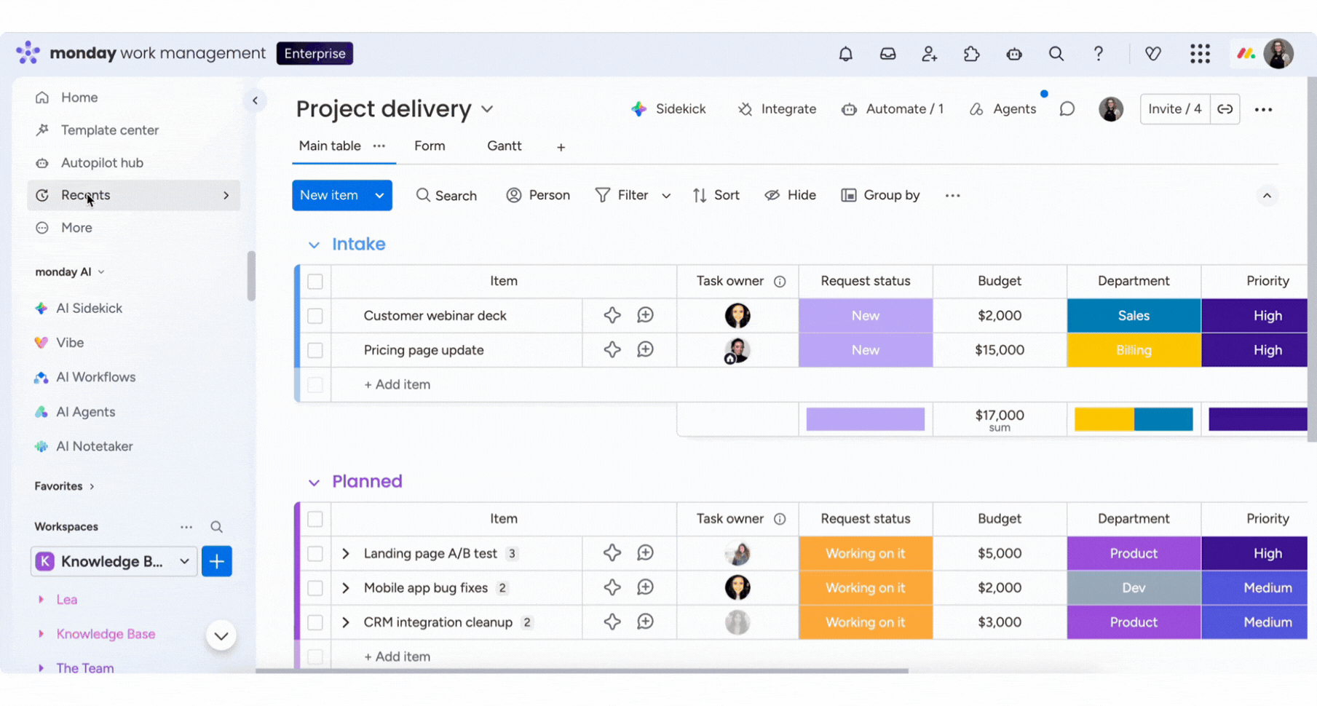Add update to Landing page A/B test

(x=645, y=553)
